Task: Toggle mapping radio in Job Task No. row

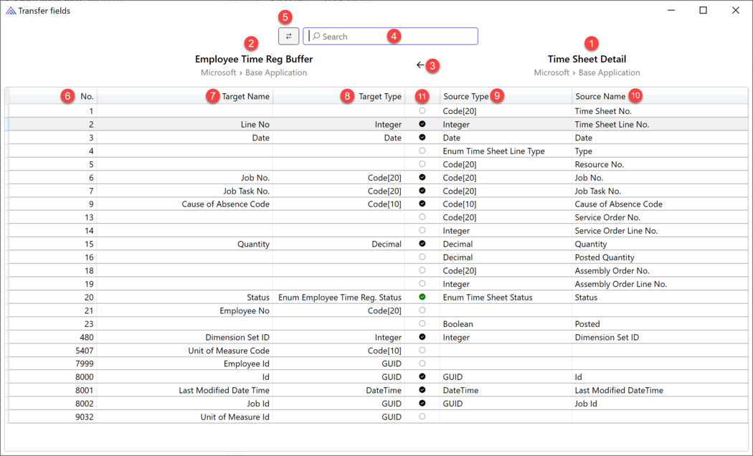Action: (x=422, y=191)
